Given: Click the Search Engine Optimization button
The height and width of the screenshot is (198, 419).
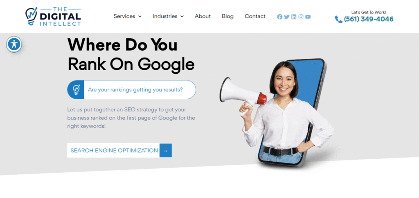Looking at the screenshot, I should click(x=119, y=151).
